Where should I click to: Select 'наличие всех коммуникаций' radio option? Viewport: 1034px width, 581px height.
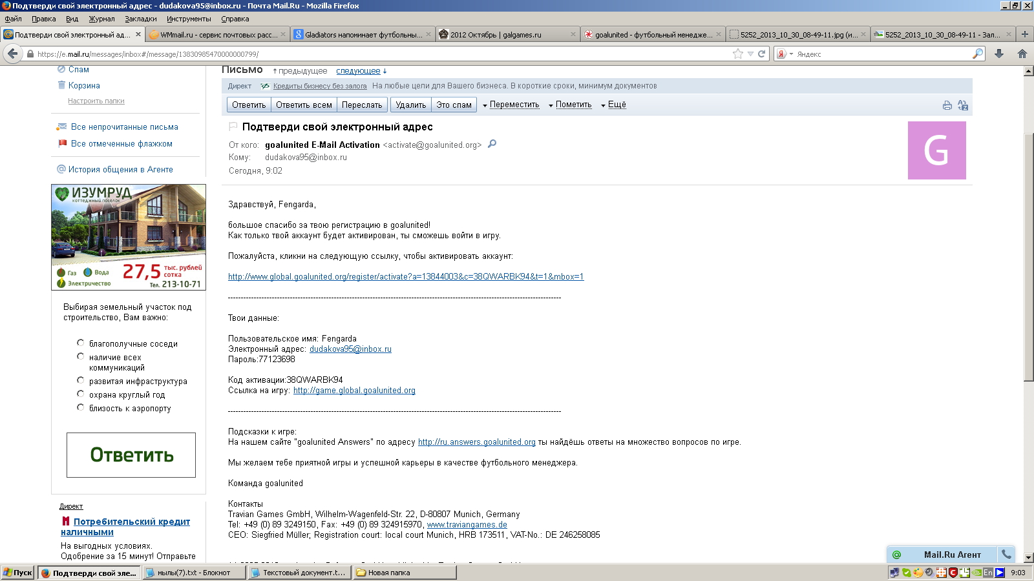[81, 356]
